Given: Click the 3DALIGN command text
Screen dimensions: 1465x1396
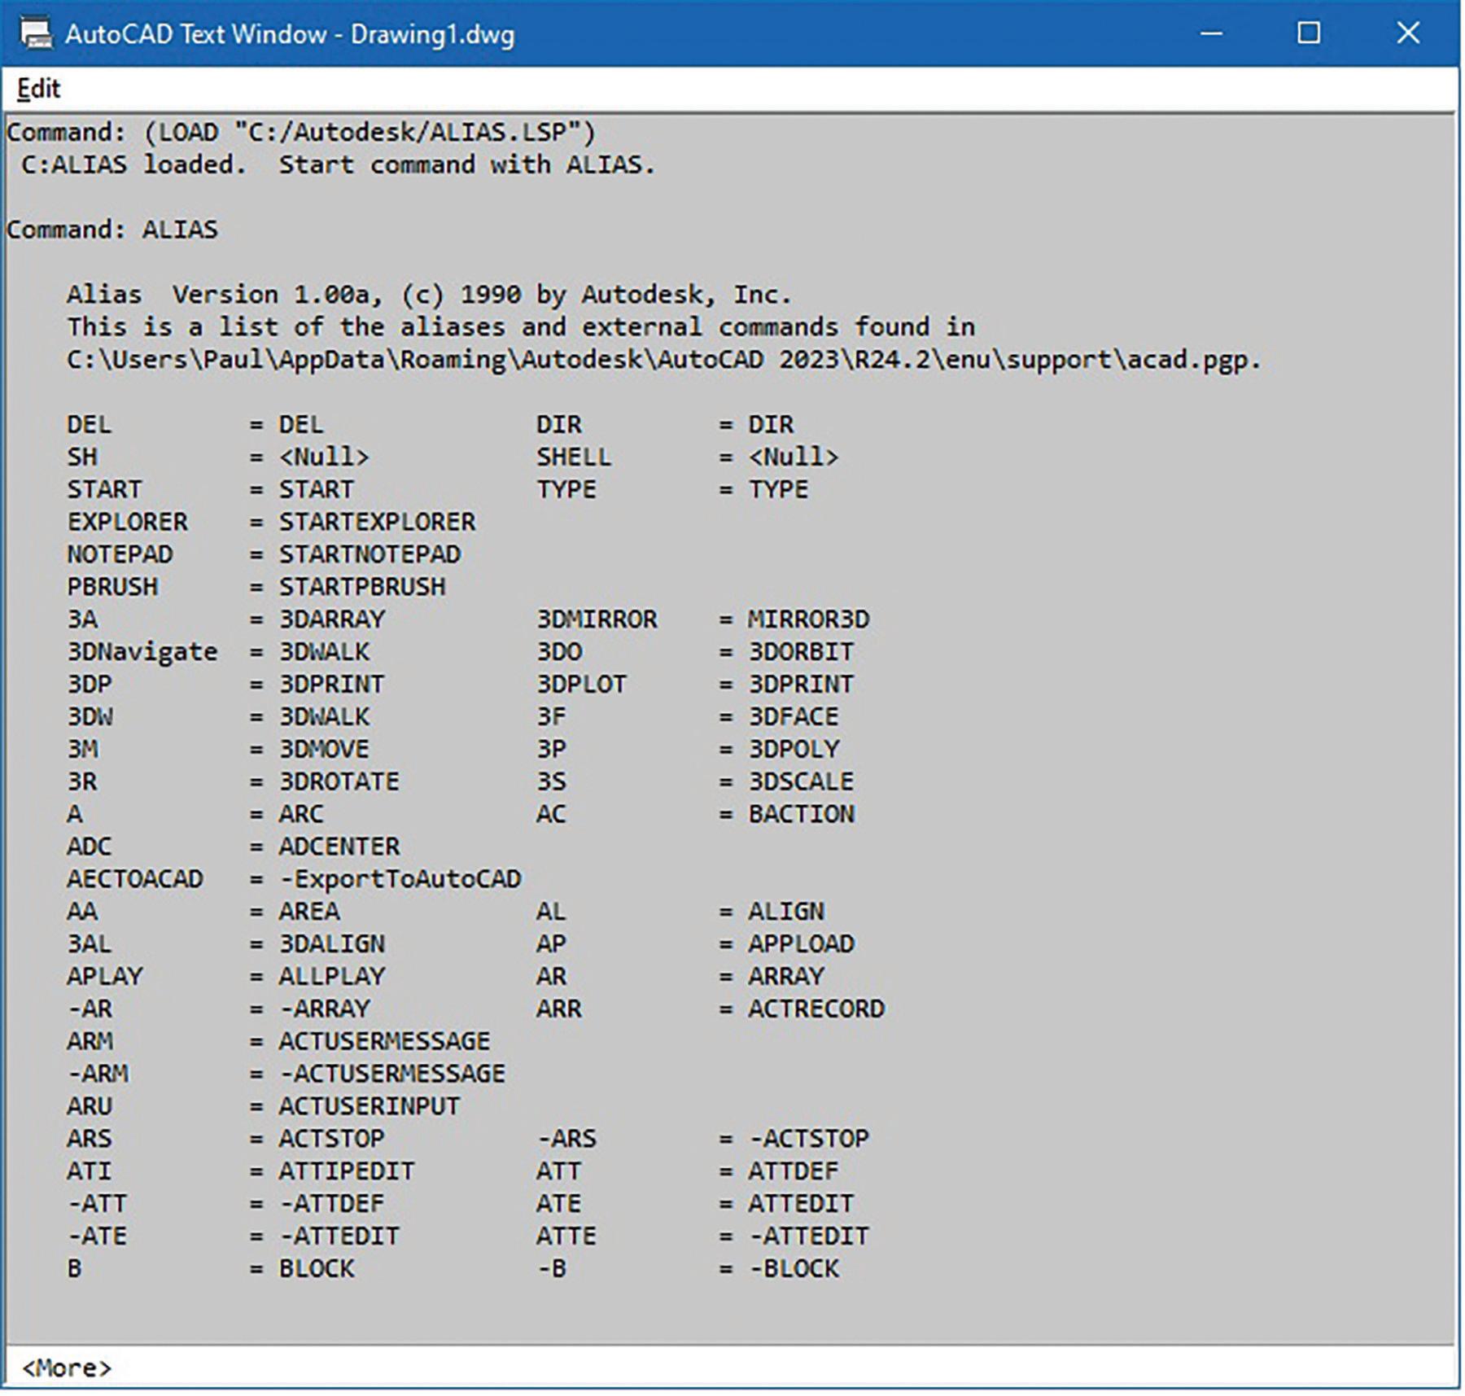Looking at the screenshot, I should point(332,944).
